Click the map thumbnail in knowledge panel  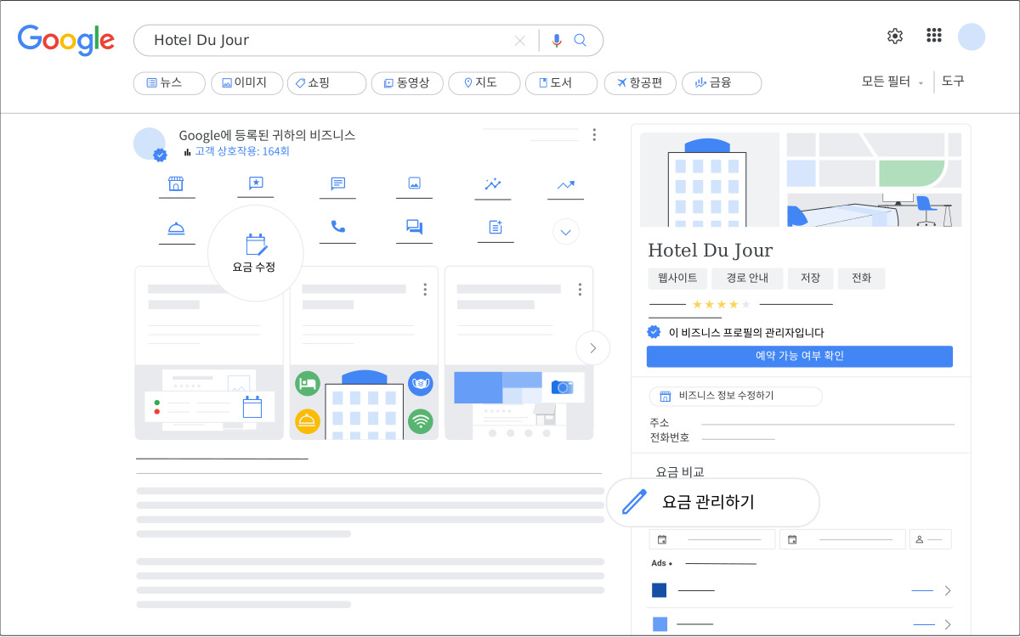(874, 160)
